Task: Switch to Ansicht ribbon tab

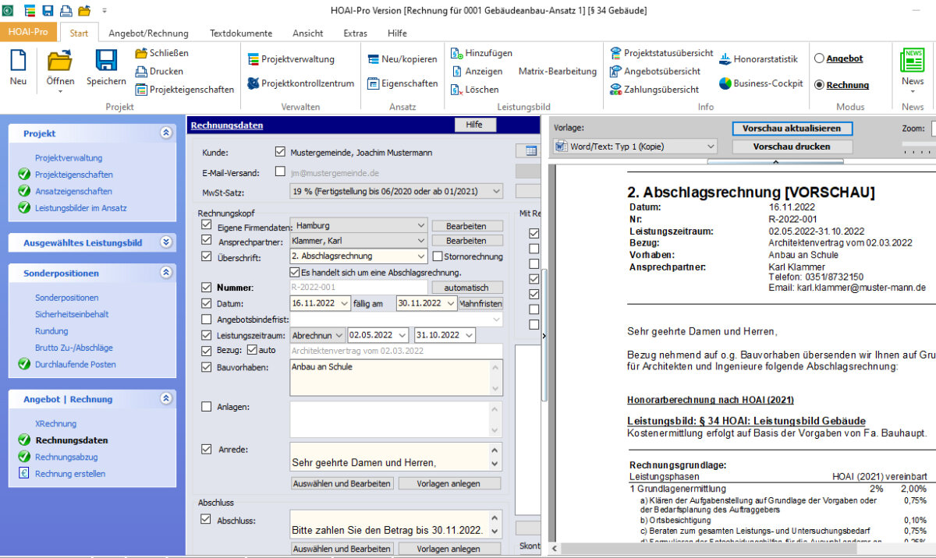Action: (x=308, y=34)
